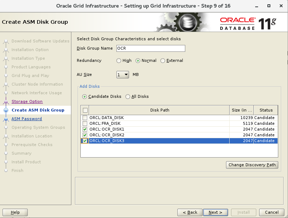
Task: Uncheck the ORCL:OCR_DISK3 checkbox
Action: click(85, 141)
